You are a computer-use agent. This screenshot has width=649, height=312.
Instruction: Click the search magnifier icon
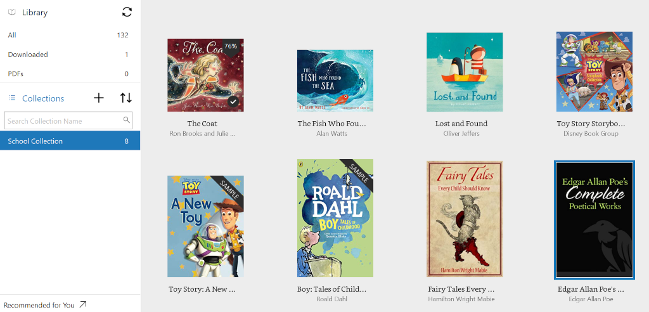click(x=127, y=120)
